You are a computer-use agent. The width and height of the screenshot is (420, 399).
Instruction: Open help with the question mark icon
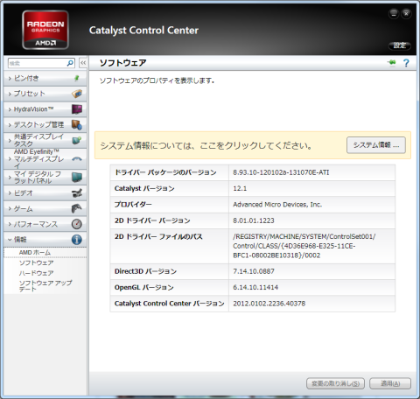click(406, 63)
